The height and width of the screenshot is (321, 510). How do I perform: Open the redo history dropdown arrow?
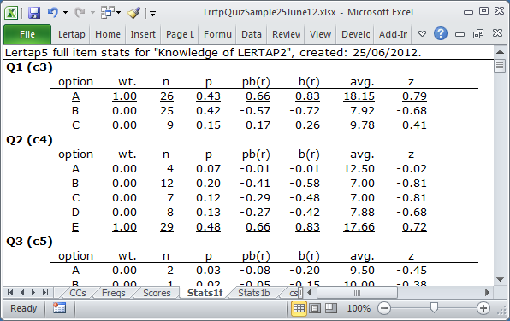click(92, 13)
